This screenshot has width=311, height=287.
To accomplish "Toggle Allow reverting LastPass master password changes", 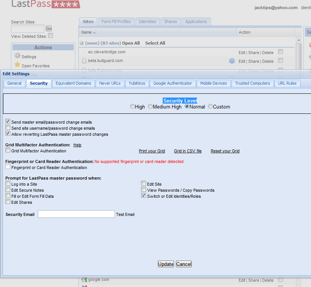I will coord(8,133).
